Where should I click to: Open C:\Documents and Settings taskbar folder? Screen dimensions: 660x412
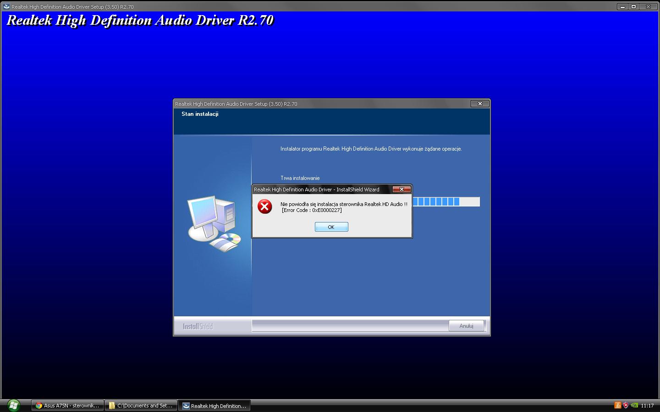tap(141, 406)
